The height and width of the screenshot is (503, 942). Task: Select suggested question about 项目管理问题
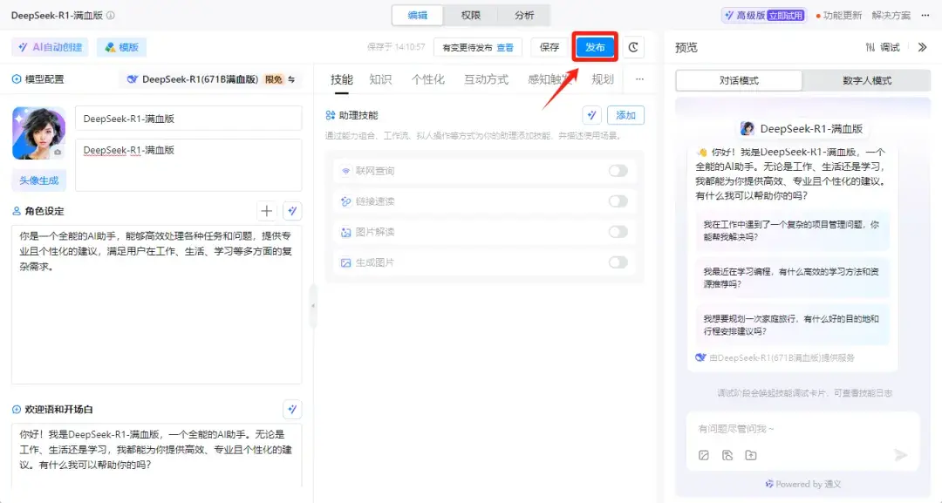(792, 230)
